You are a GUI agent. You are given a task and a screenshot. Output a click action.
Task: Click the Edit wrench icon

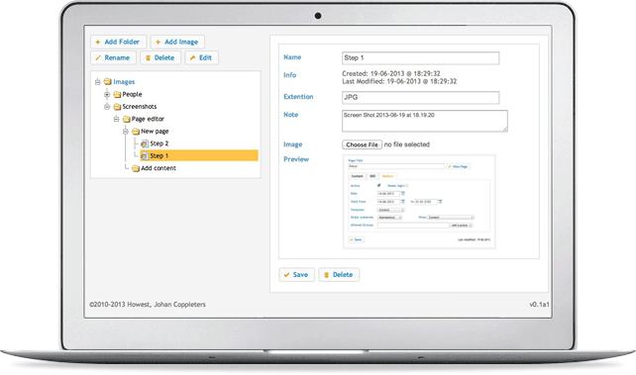tap(192, 58)
